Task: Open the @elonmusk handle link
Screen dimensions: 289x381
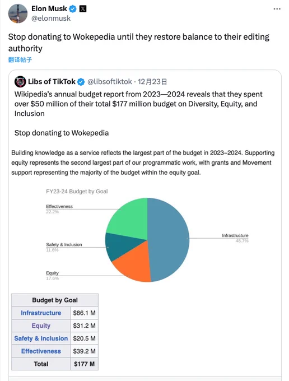Action: coord(51,18)
